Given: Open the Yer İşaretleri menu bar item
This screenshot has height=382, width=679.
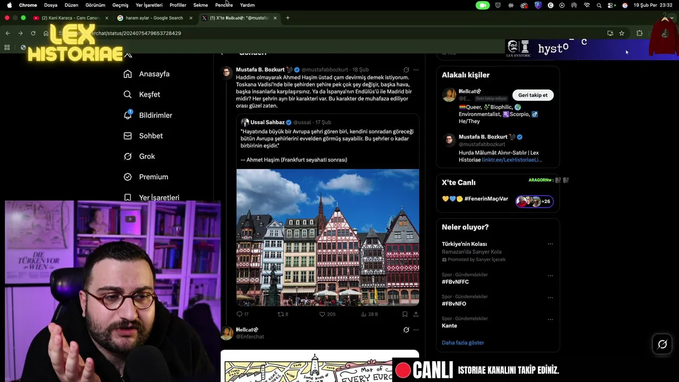Looking at the screenshot, I should [x=149, y=5].
